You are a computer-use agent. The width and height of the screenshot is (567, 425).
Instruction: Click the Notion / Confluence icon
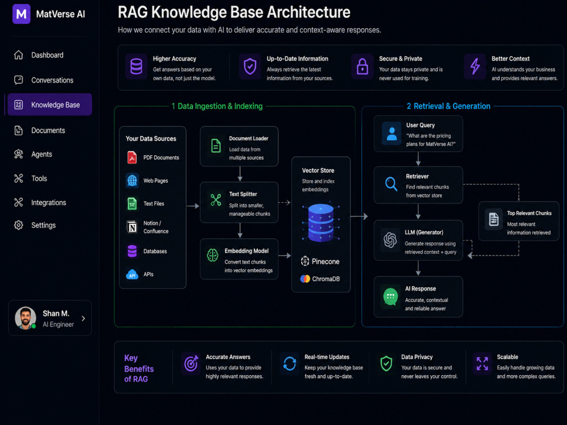(132, 227)
